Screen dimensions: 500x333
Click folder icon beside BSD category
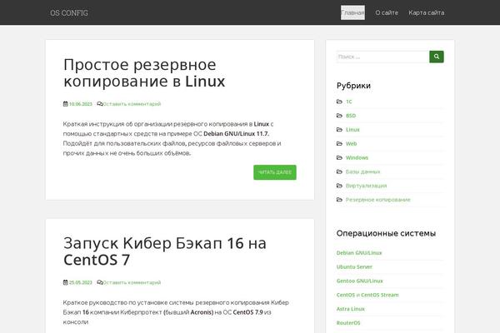339,116
